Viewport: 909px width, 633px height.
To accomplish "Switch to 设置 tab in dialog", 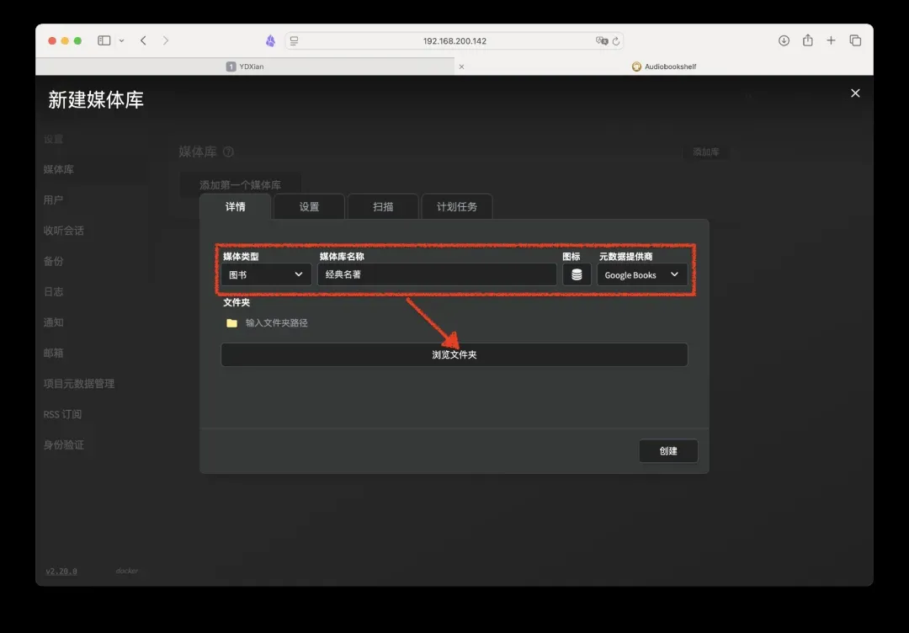I will (309, 206).
